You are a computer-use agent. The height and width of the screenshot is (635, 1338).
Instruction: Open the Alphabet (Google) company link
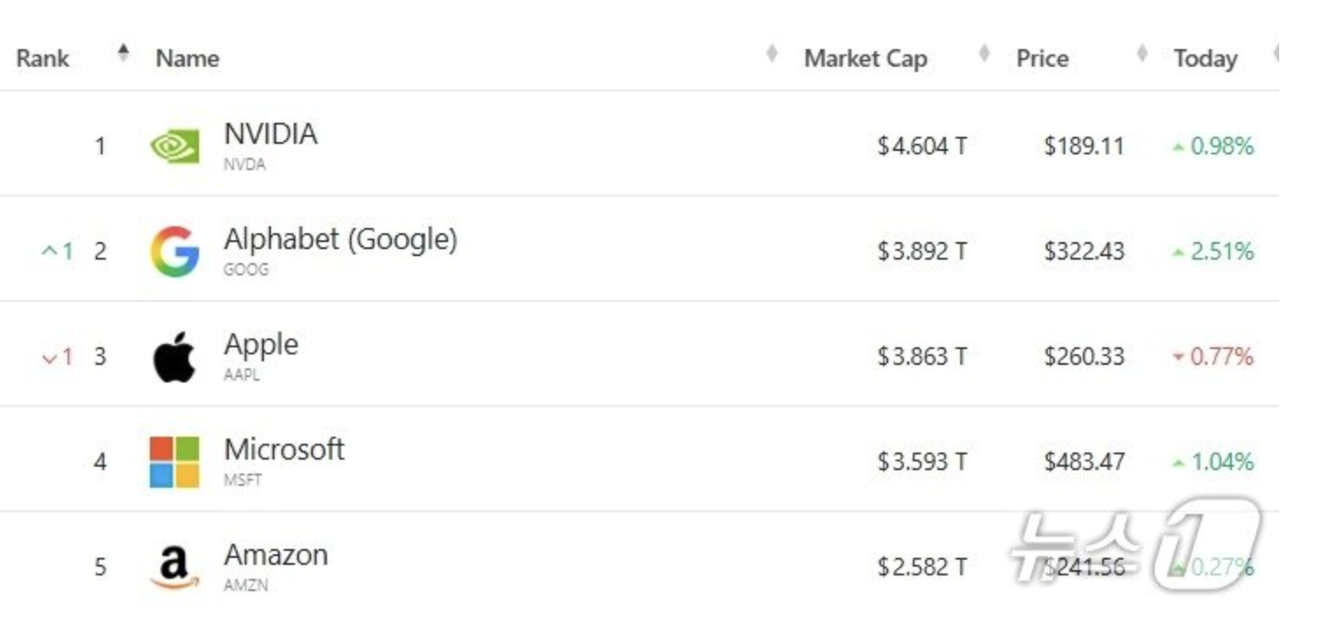340,239
